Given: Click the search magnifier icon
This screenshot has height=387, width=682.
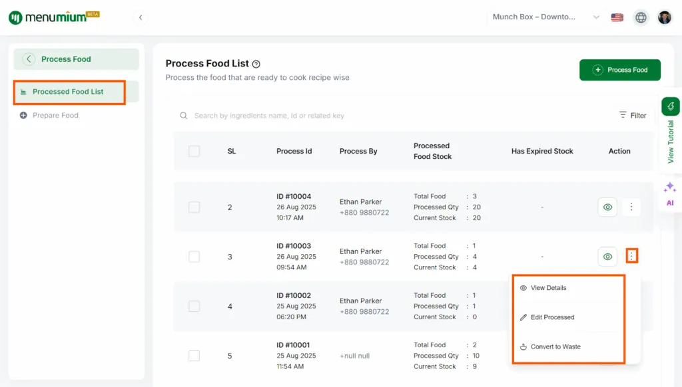Looking at the screenshot, I should click(184, 116).
